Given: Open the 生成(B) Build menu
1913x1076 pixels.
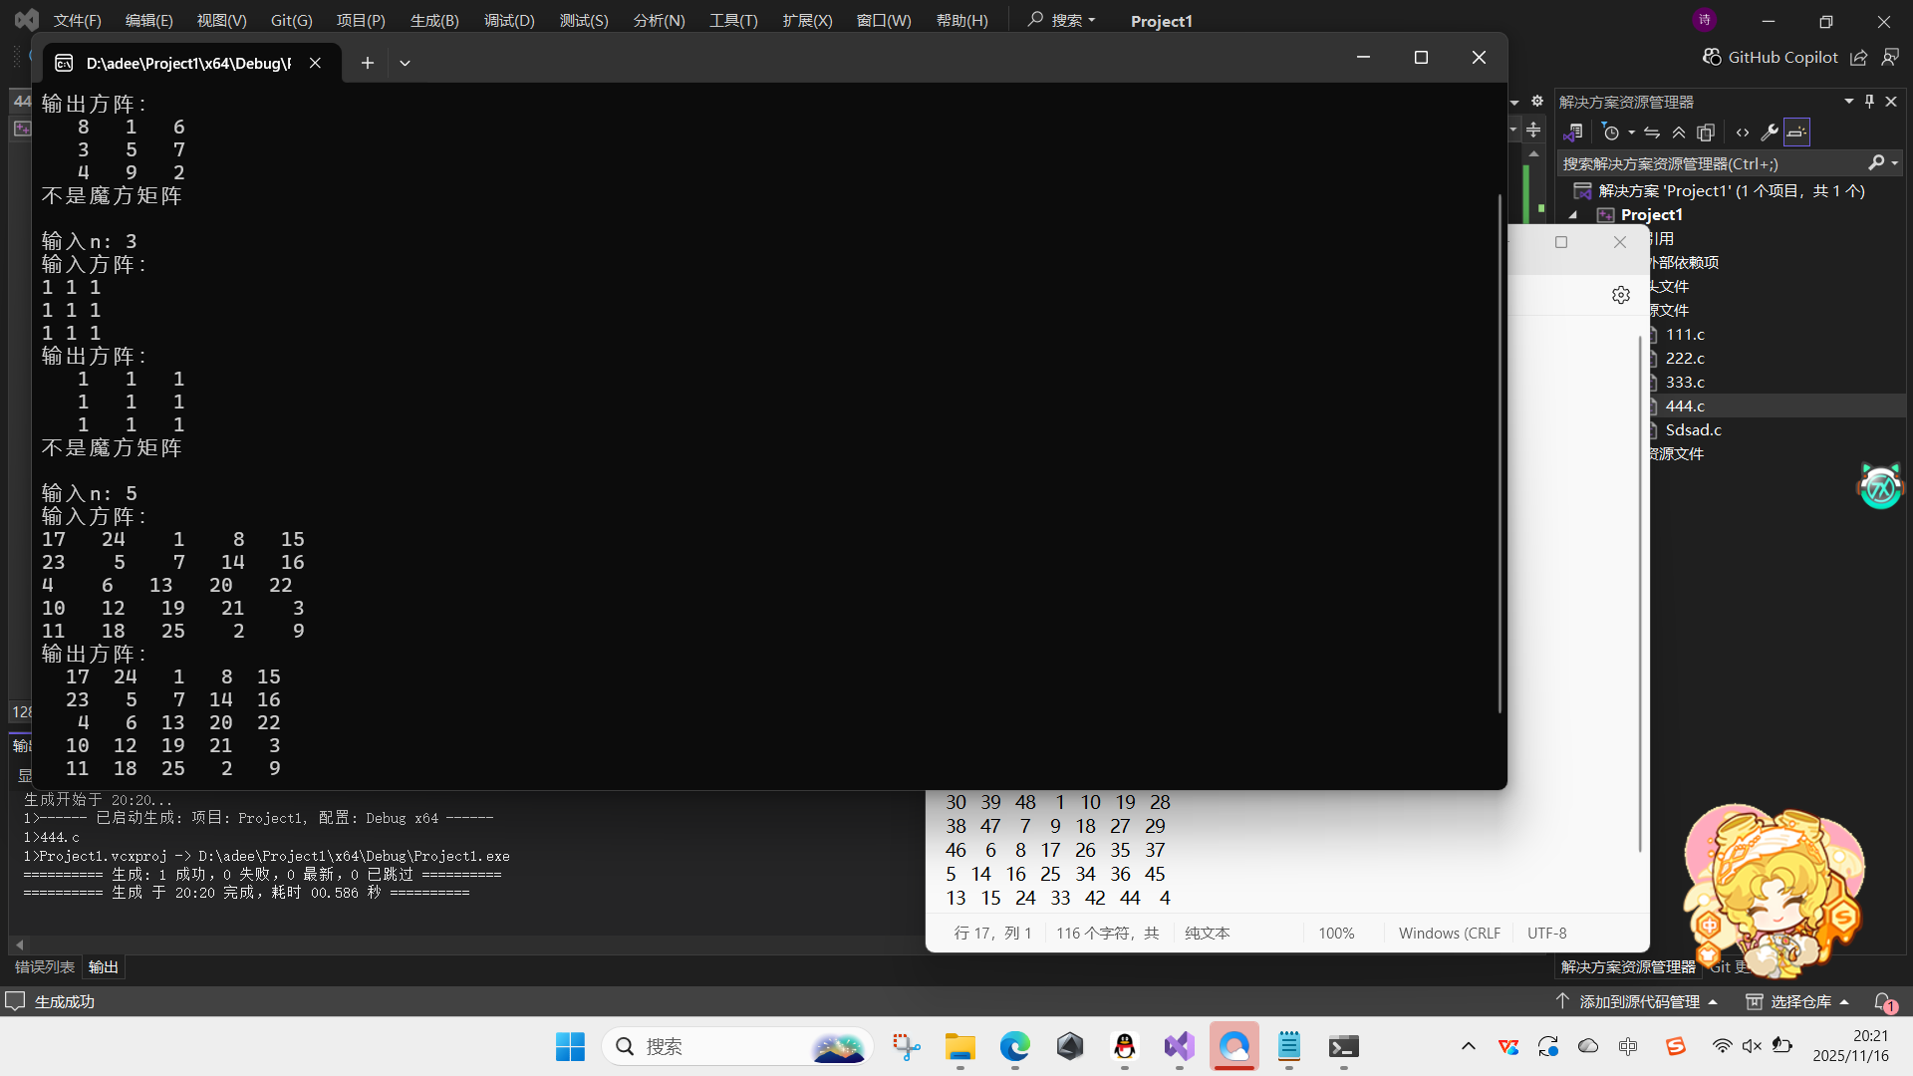Looking at the screenshot, I should pyautogui.click(x=434, y=20).
